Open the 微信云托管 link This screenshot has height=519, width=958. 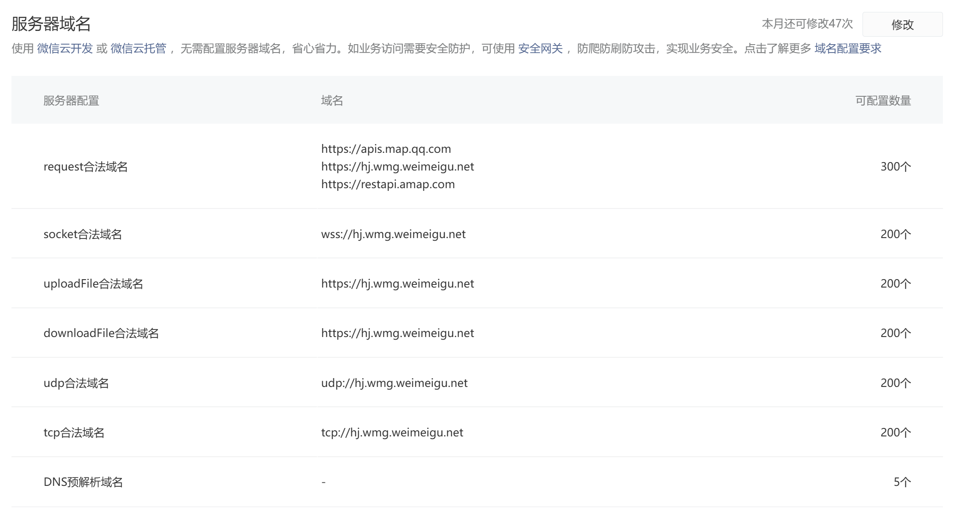(138, 49)
